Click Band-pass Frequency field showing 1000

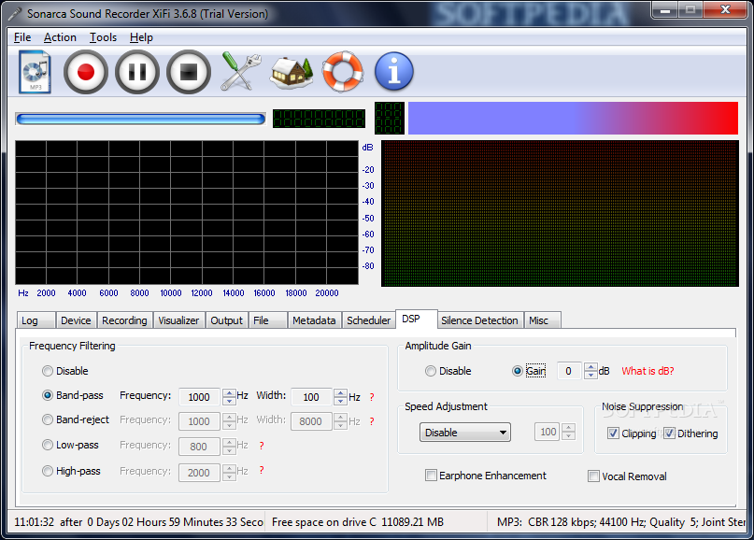click(x=200, y=397)
